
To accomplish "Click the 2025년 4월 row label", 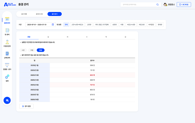I will tap(35, 80).
